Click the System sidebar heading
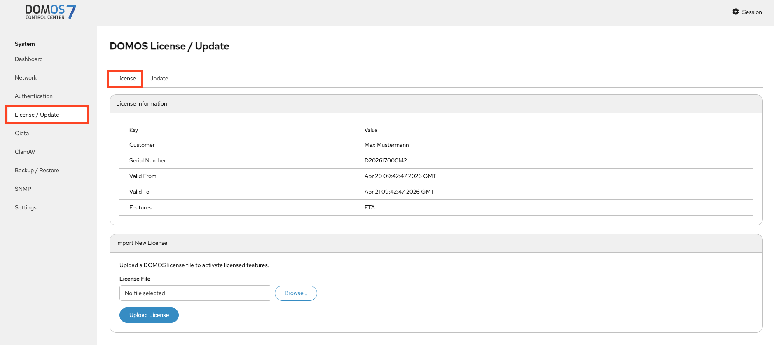The image size is (774, 345). [25, 44]
